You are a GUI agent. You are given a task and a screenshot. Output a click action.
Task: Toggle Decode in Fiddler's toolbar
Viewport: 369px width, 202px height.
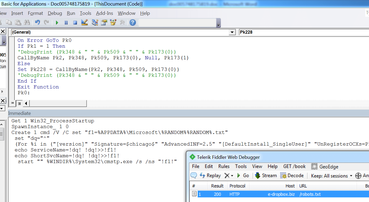(292, 175)
